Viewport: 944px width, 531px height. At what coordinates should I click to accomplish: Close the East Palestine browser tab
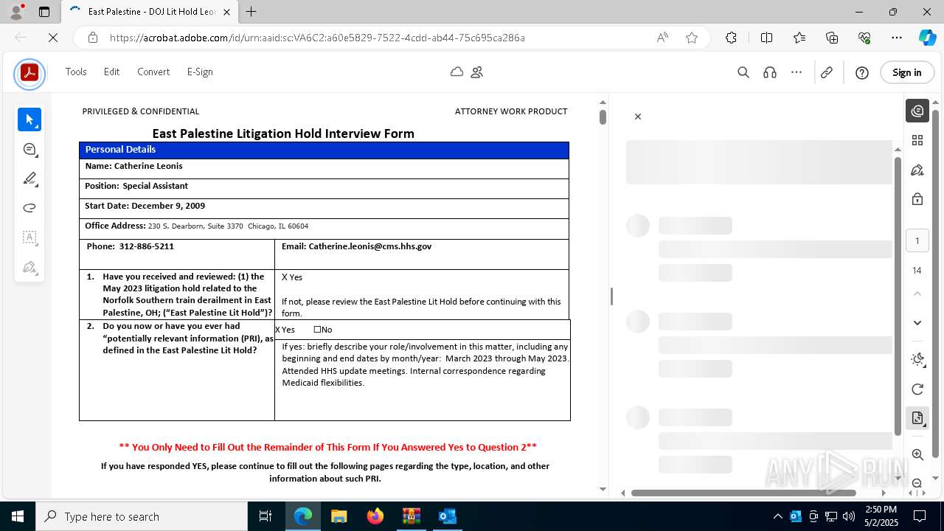(x=227, y=12)
